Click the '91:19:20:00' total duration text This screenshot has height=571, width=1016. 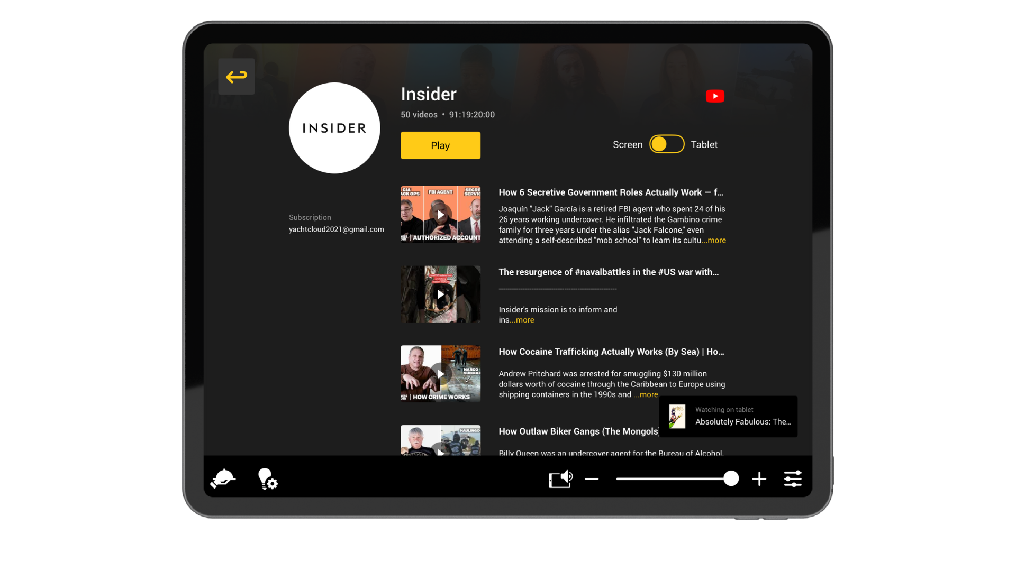[x=472, y=115]
